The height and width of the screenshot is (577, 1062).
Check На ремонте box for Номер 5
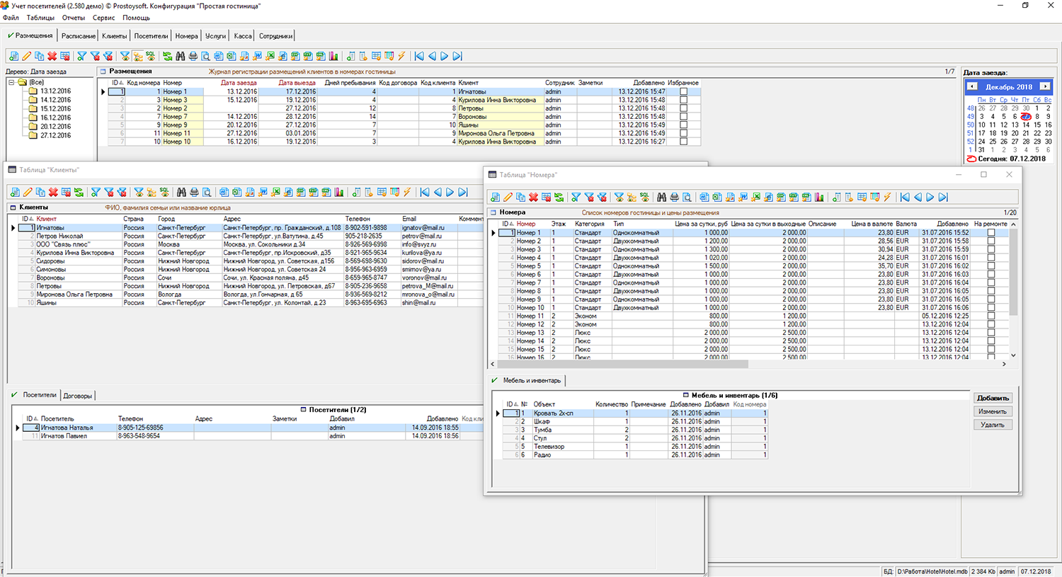990,266
